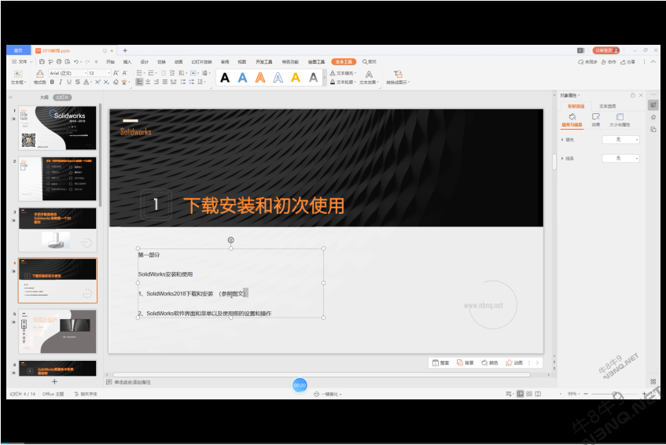
Task: Click the Print Preview icon
Action: [x=67, y=61]
